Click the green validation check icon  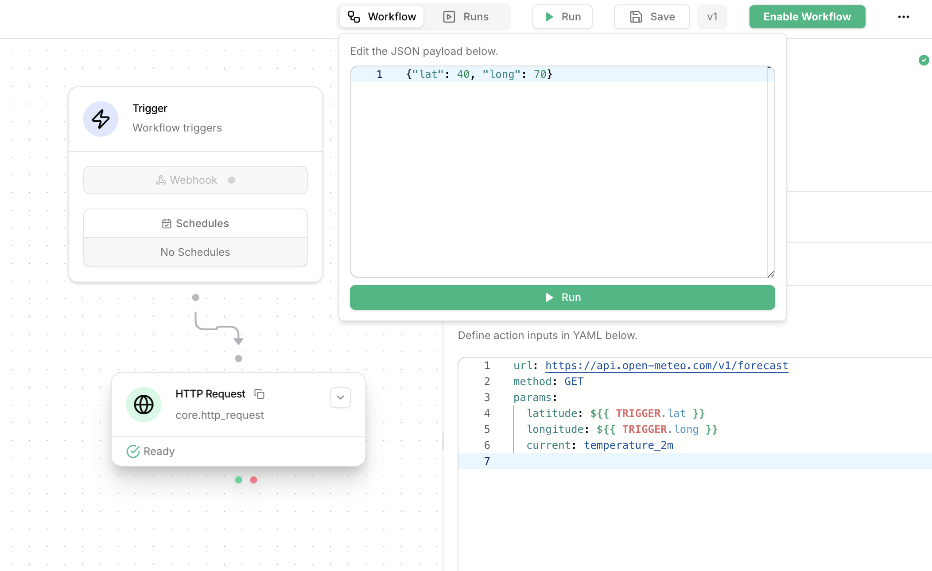(x=924, y=60)
